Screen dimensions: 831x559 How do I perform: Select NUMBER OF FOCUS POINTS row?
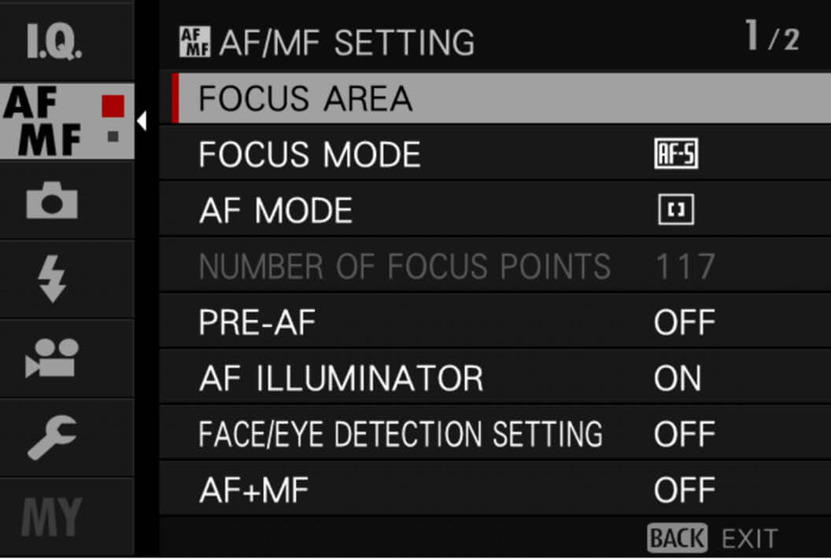[x=495, y=266]
